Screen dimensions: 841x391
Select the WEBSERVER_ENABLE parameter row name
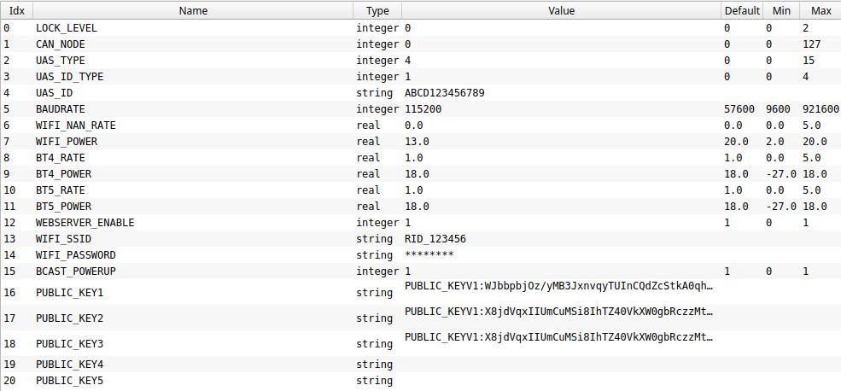(85, 223)
